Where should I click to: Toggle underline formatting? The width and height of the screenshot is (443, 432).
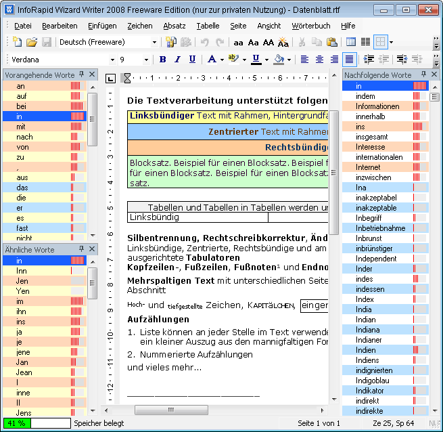[192, 60]
